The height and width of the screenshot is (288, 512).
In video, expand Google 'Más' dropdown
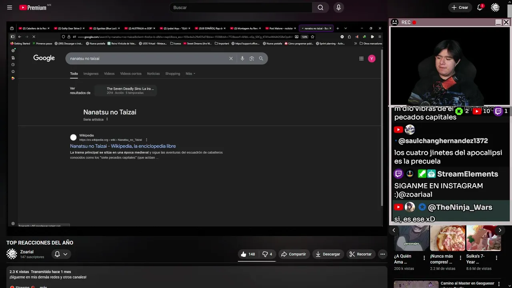point(190,74)
